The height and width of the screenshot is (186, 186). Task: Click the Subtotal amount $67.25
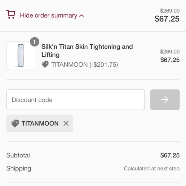170,155
